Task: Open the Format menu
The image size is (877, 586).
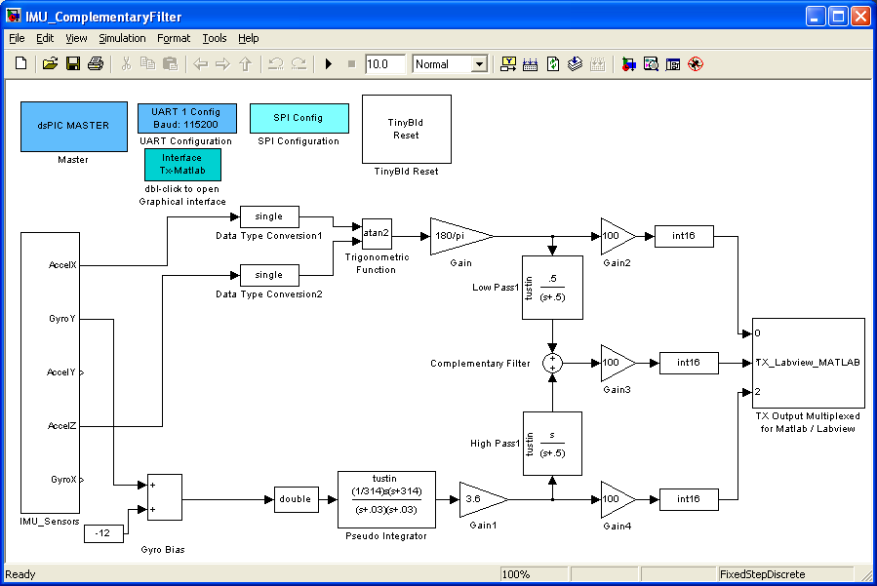Action: [x=174, y=38]
